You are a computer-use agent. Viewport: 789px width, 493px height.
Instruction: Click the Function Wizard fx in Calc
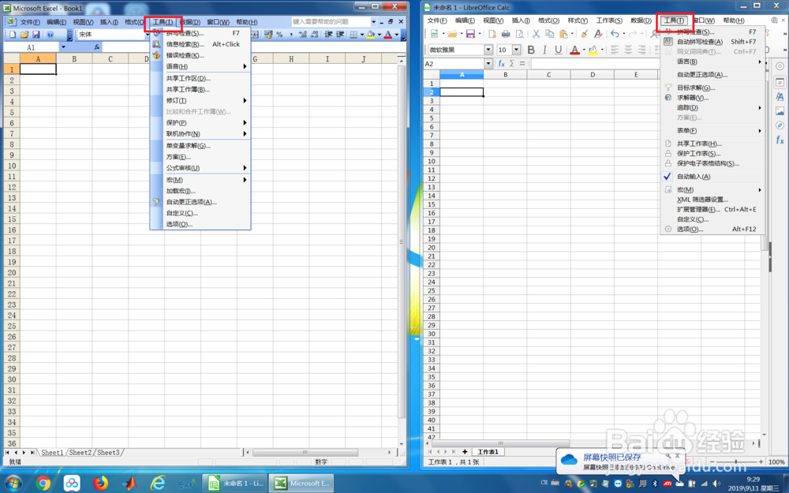pyautogui.click(x=501, y=63)
